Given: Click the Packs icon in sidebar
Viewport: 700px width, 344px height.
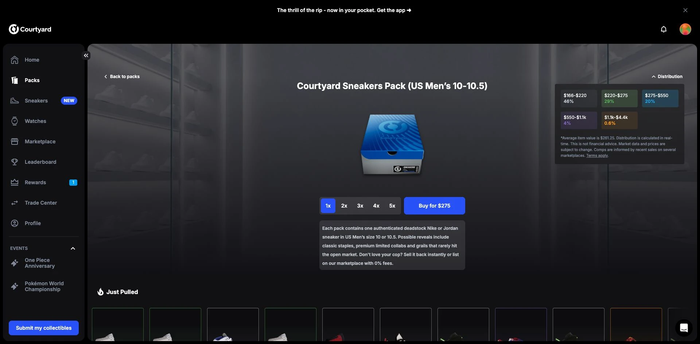Looking at the screenshot, I should [15, 80].
